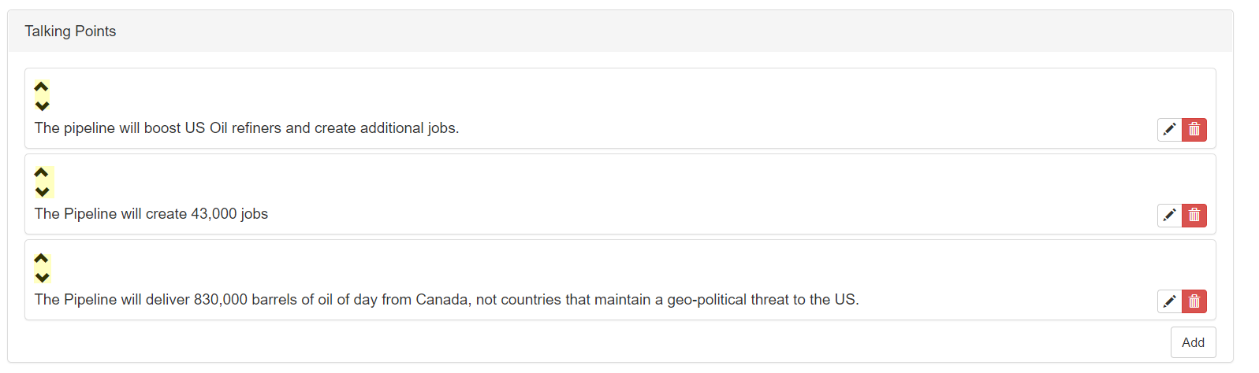The height and width of the screenshot is (373, 1259).
Task: Click the figure '43,000' in the second point
Action: click(214, 214)
